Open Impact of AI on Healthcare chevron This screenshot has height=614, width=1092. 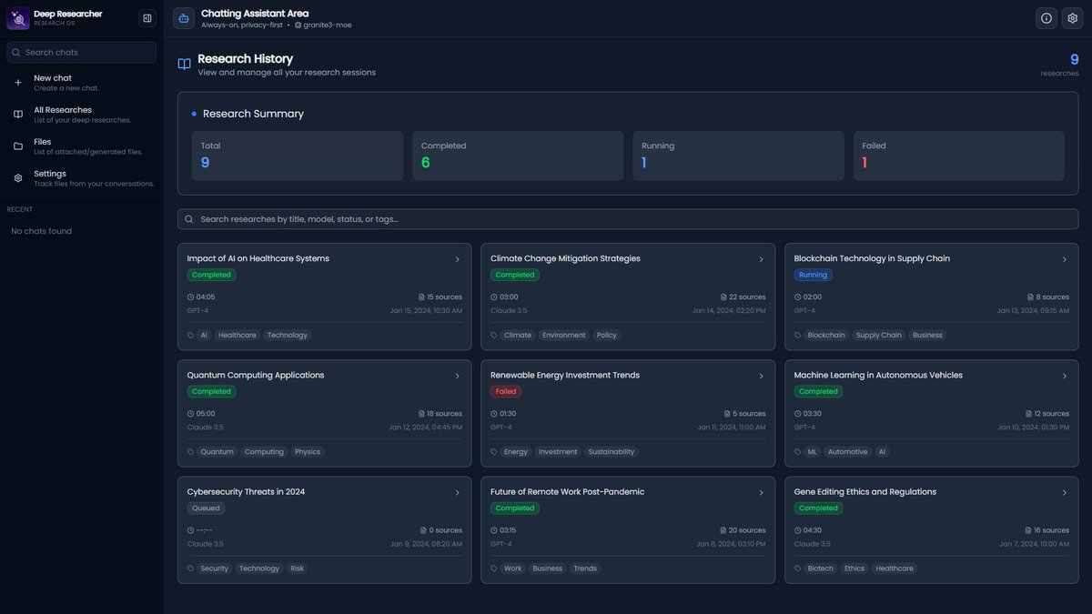click(458, 259)
